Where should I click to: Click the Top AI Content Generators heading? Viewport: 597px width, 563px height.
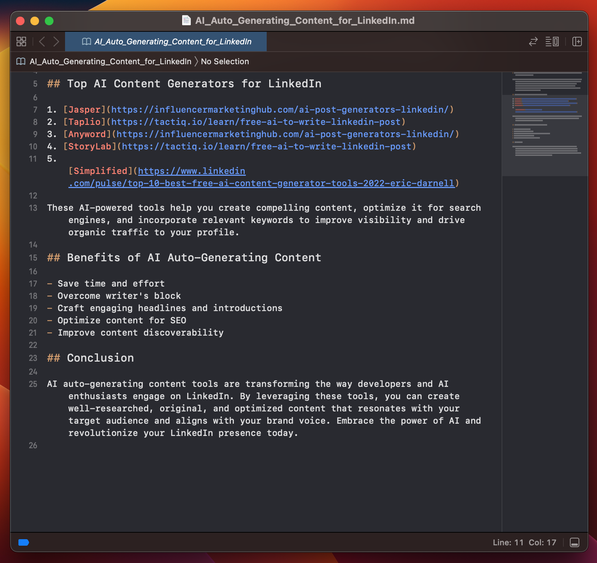click(184, 84)
